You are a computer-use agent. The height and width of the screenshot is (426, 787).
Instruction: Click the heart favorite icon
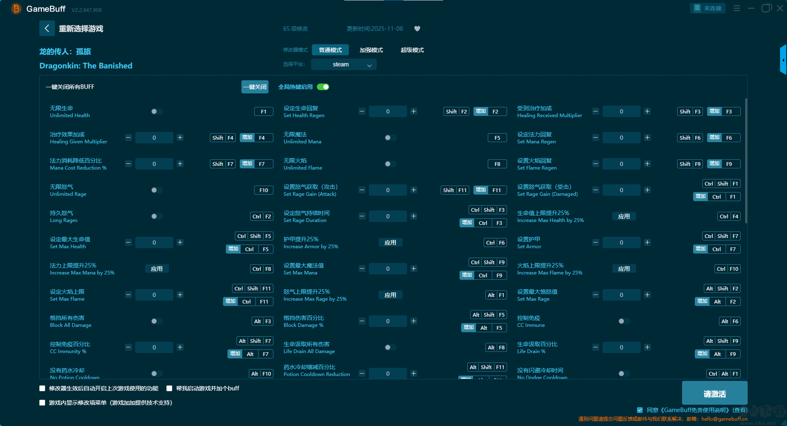[417, 29]
